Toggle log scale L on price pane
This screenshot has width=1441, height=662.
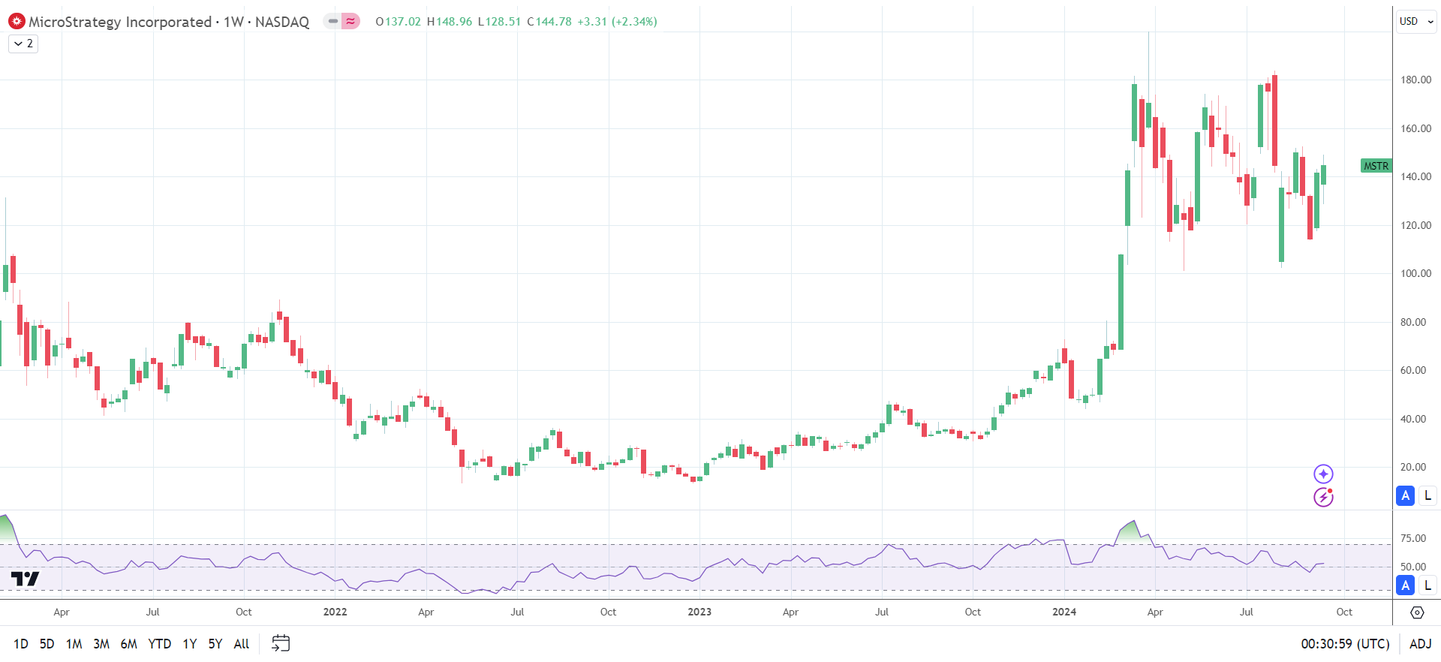[1427, 495]
